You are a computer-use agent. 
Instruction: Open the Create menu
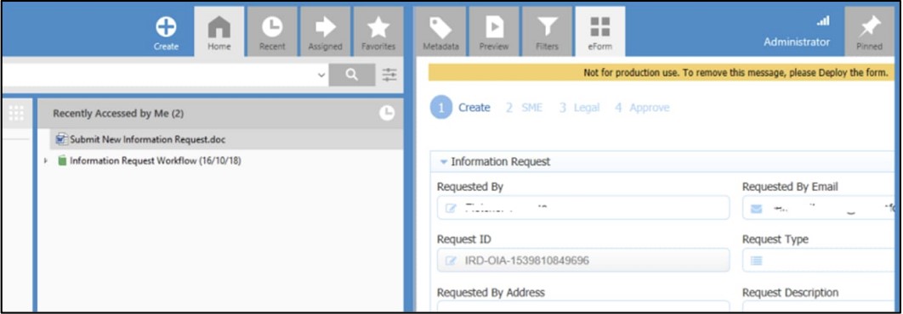[166, 33]
